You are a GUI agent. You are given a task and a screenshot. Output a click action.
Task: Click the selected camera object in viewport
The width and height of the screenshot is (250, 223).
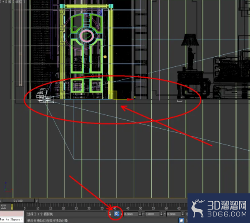[45, 96]
